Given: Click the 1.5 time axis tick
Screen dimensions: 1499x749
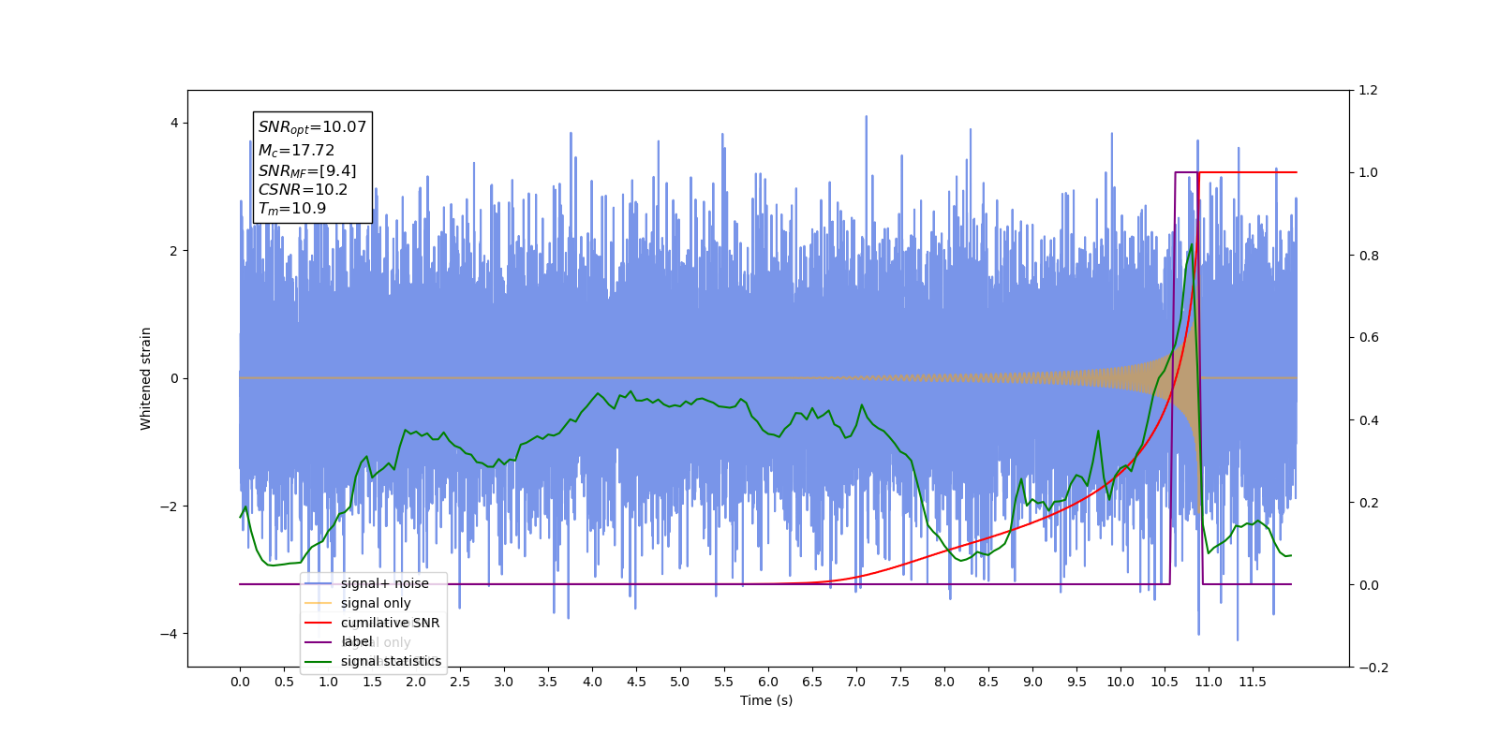Looking at the screenshot, I should (372, 682).
